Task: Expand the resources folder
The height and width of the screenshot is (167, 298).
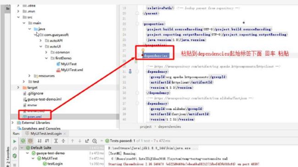Action: [x=29, y=75]
